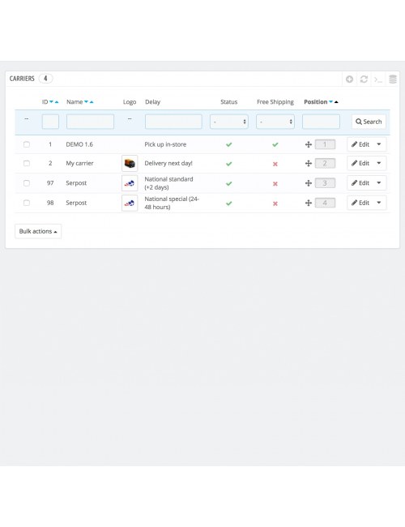Viewport: 405px width, 527px height.
Task: Expand Edit dropdown arrow for My carrier
Action: pos(379,163)
